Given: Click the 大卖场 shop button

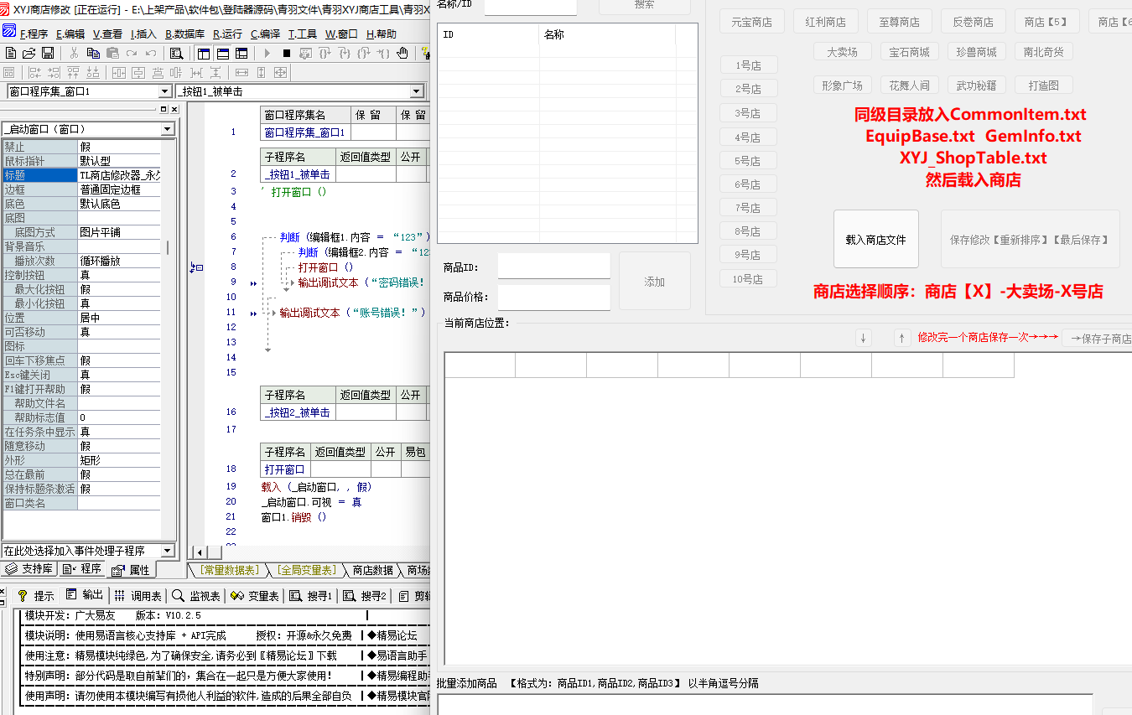Looking at the screenshot, I should 842,52.
